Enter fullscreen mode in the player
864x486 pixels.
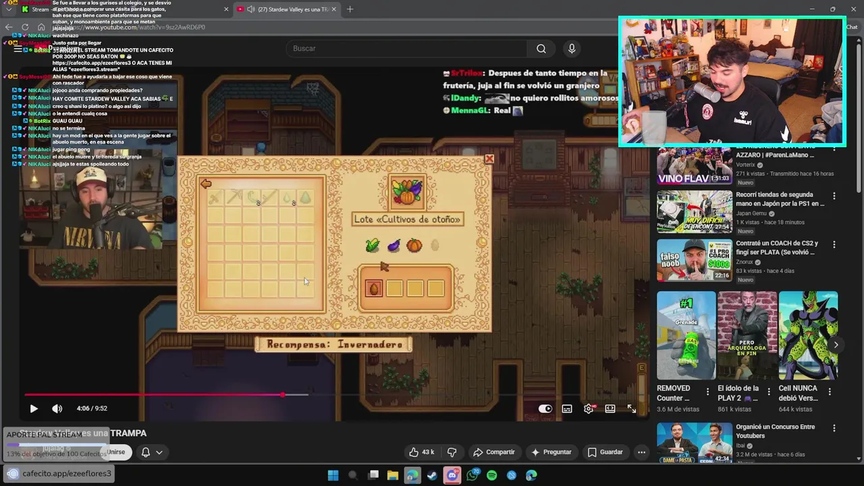tap(632, 408)
